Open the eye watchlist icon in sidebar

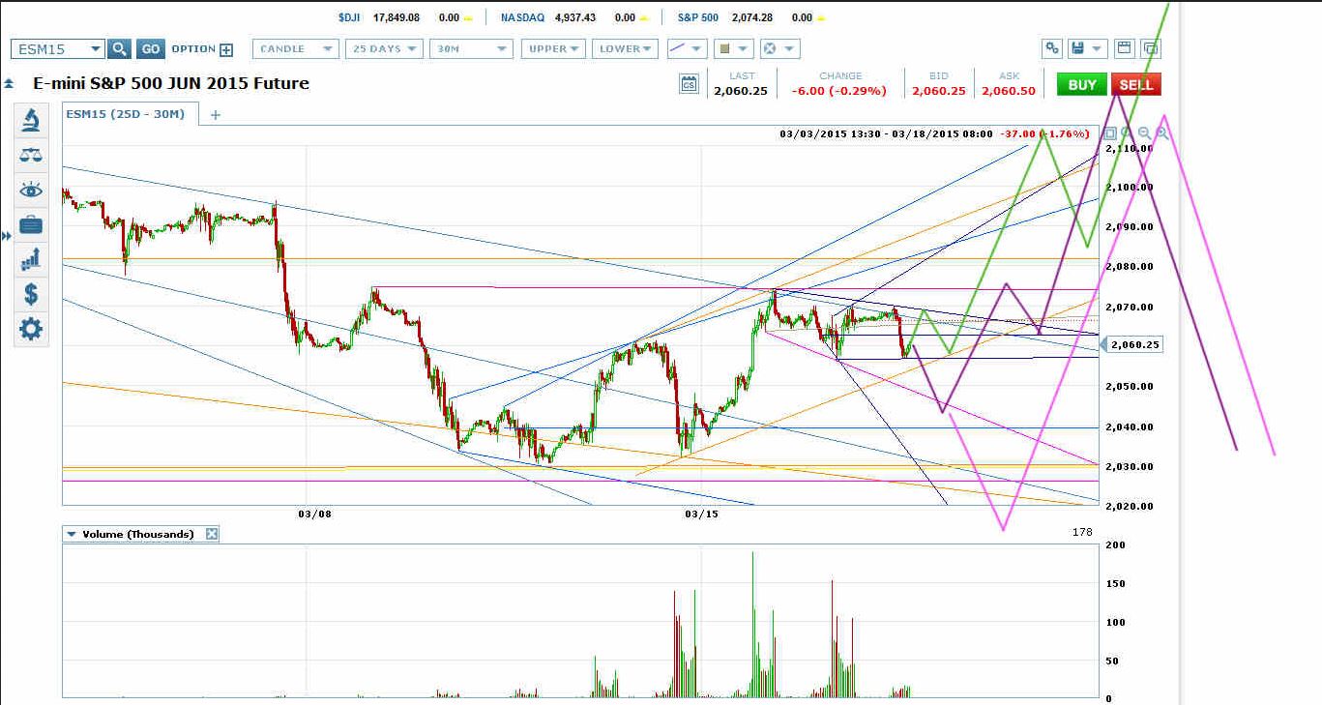pos(31,190)
